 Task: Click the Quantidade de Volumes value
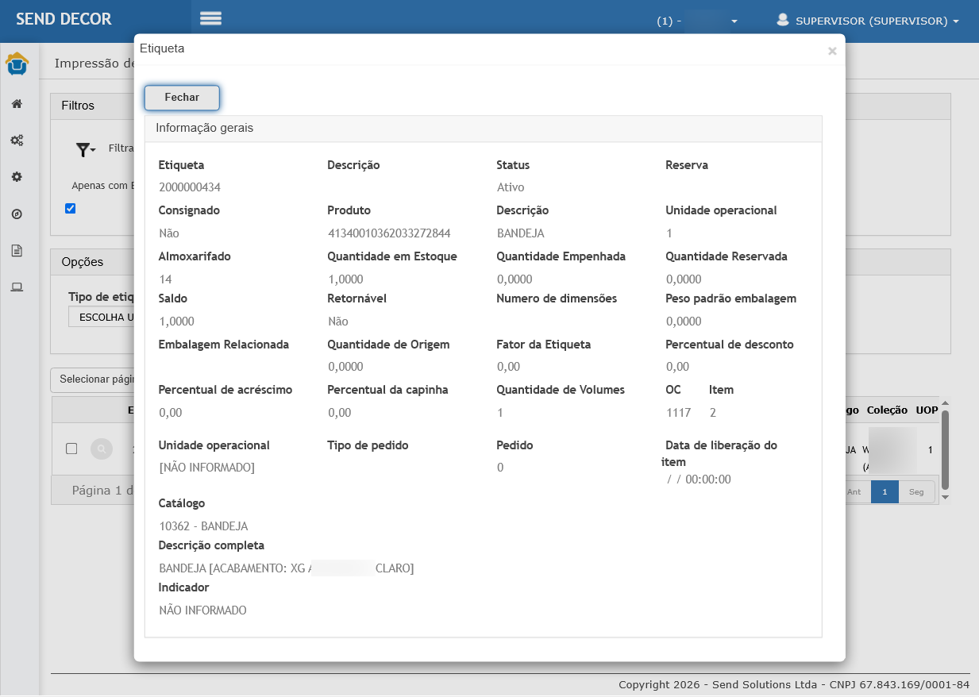click(x=500, y=413)
